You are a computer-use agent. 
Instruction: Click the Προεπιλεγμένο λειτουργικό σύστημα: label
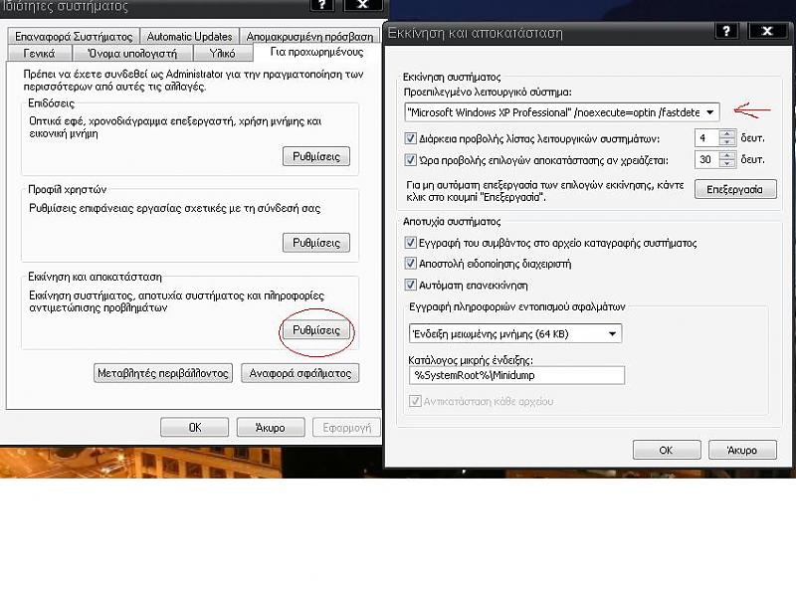pos(488,93)
